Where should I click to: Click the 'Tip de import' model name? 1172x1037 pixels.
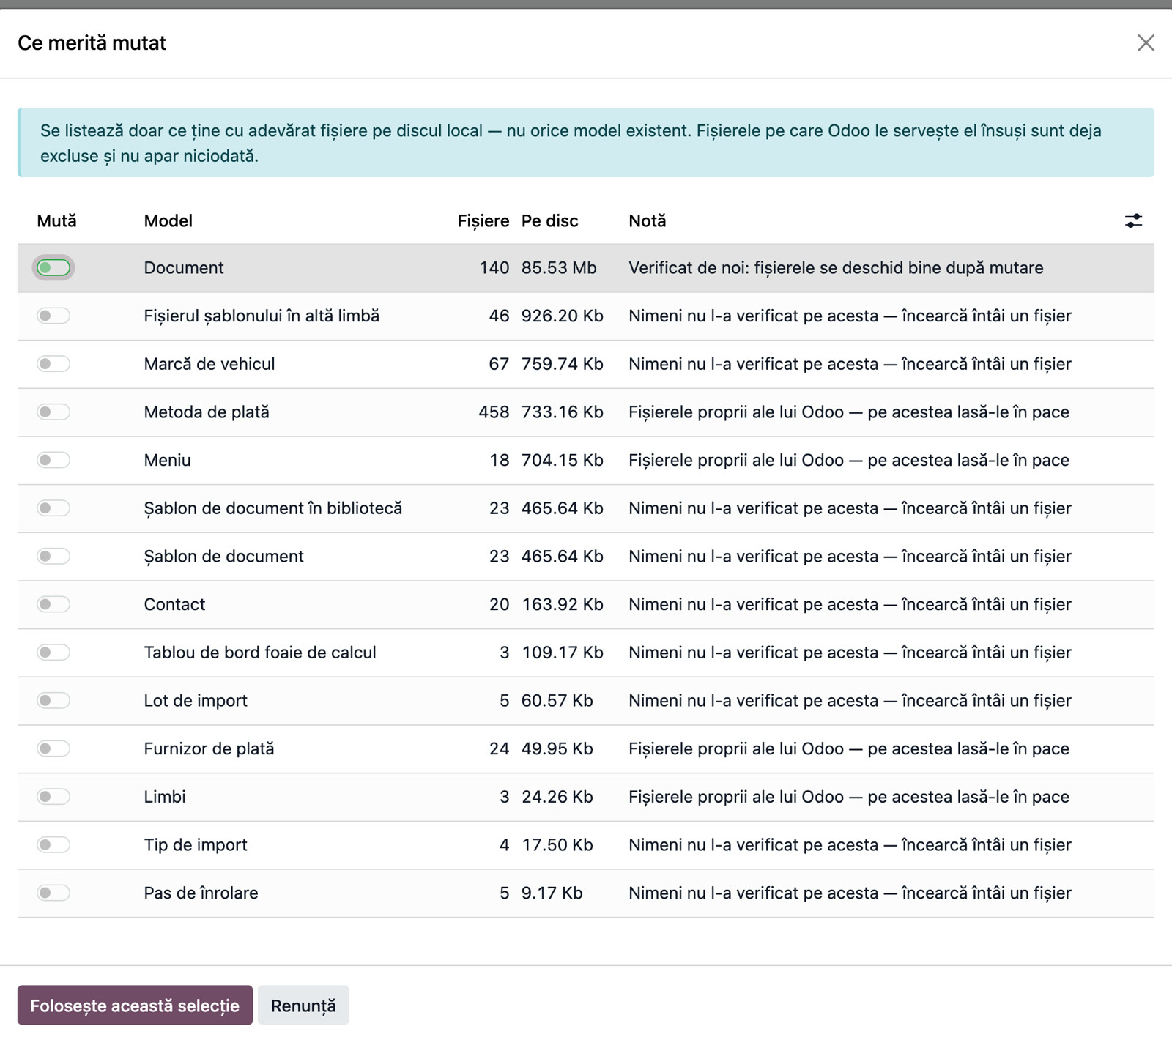point(196,845)
